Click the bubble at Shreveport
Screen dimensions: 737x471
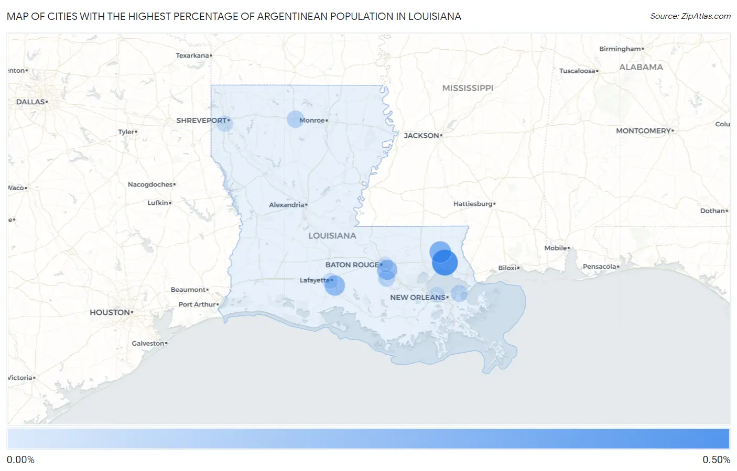pos(224,124)
